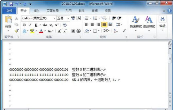Open line spacing dropdown

tap(119, 24)
